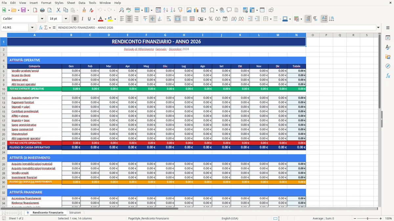Image resolution: width=394 pixels, height=221 pixels.
Task: Click the Zoom Out minus button
Action: pos(355,218)
